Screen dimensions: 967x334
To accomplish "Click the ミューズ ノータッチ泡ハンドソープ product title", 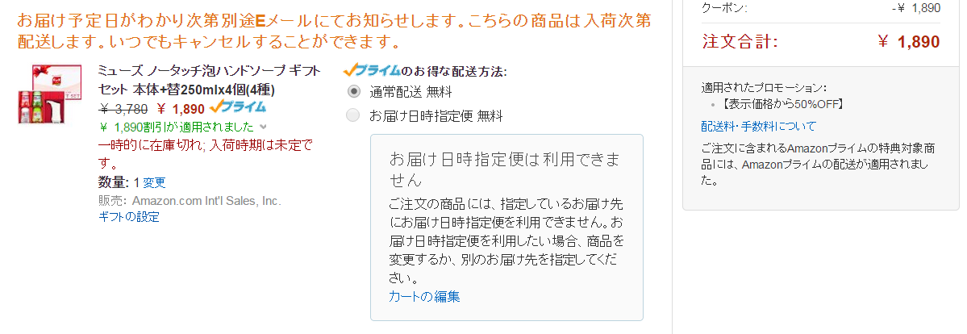I will coord(210,80).
